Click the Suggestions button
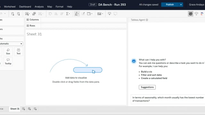 [147, 87]
